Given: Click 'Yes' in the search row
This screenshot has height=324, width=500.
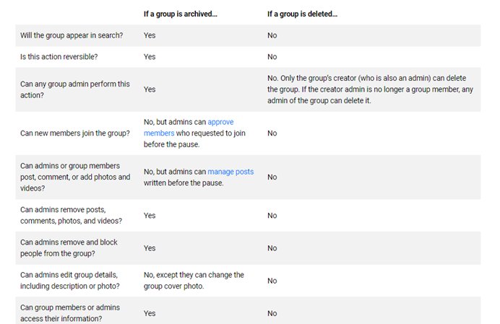Looking at the screenshot, I should point(150,35).
